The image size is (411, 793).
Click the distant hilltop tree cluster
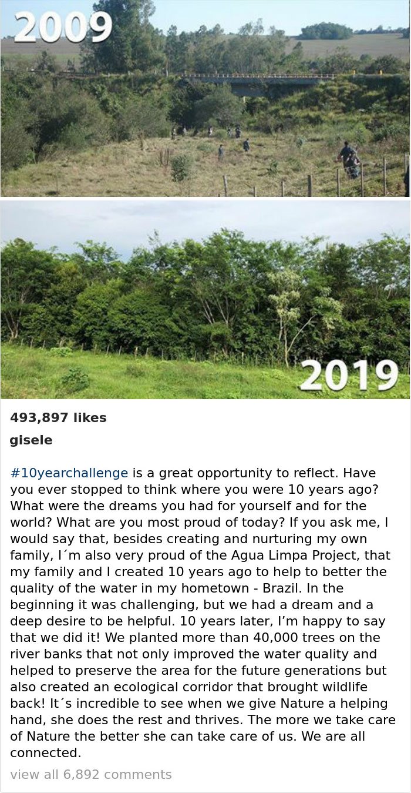(x=326, y=31)
